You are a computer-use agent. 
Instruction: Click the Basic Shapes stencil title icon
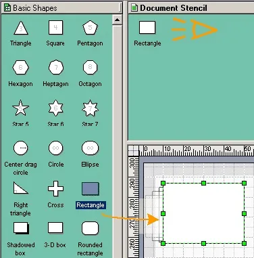(x=7, y=8)
